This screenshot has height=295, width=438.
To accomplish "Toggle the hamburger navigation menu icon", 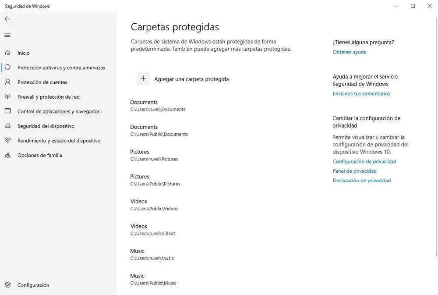I will [7, 35].
